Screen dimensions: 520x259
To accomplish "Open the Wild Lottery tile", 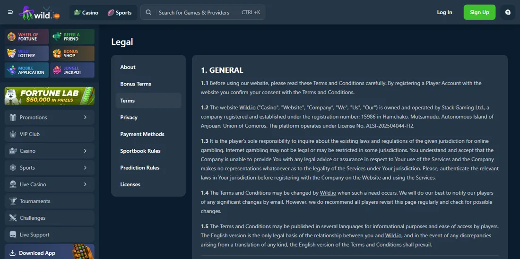I will pos(26,53).
